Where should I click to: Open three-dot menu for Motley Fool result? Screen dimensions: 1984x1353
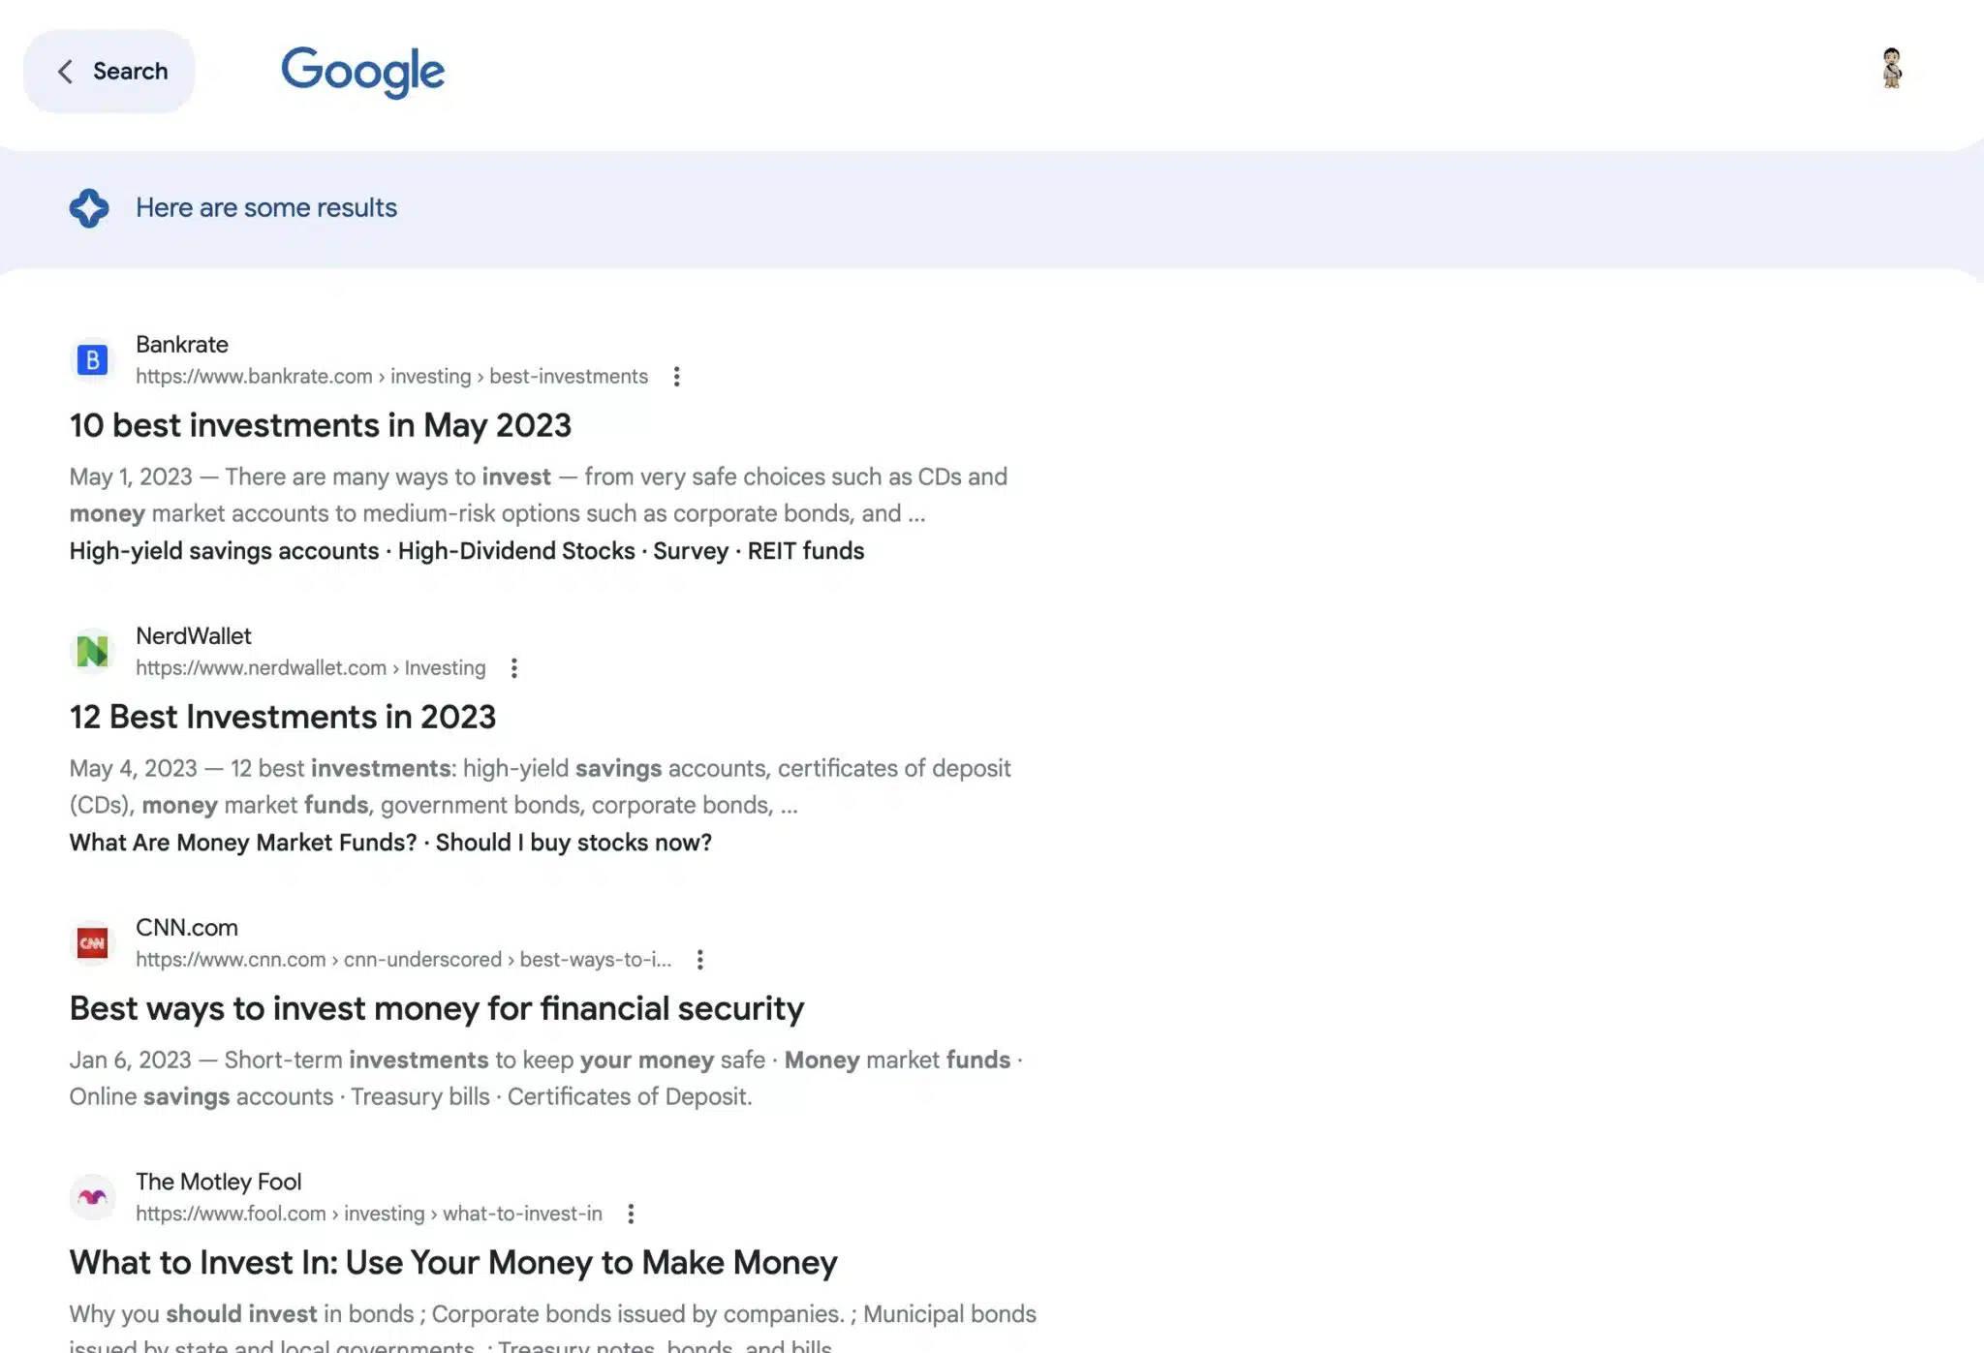[631, 1215]
